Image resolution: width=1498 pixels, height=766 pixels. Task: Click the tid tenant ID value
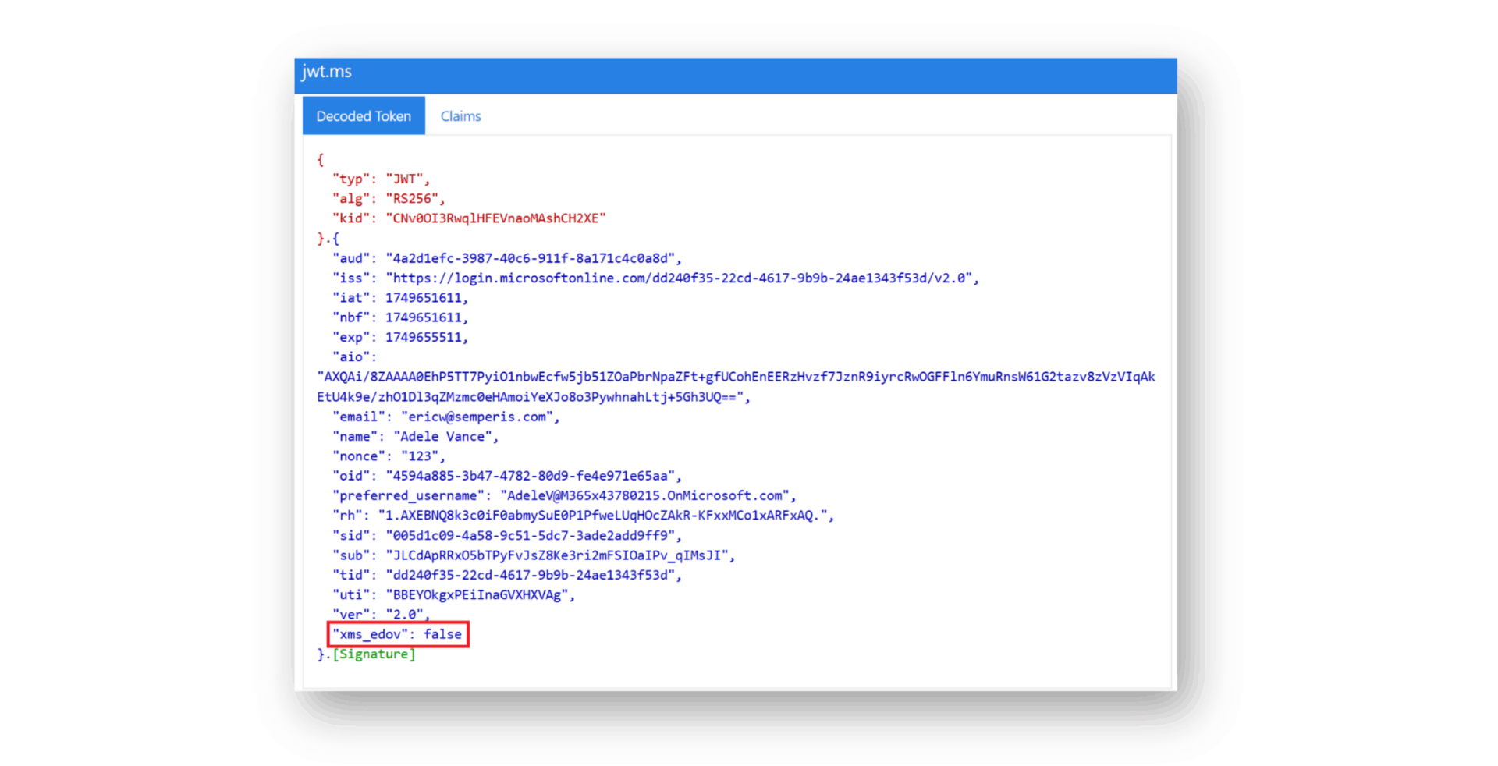point(531,575)
